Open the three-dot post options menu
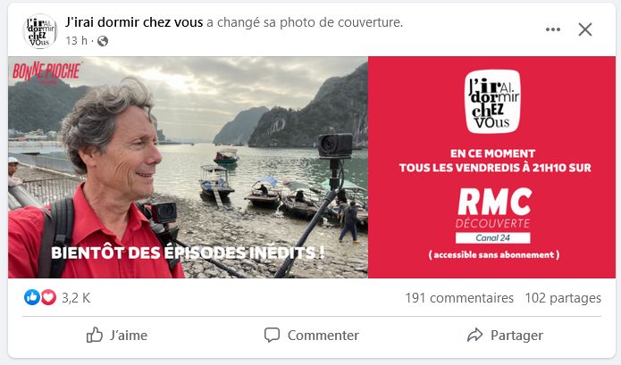Viewport: 621px width, 365px height. point(552,29)
